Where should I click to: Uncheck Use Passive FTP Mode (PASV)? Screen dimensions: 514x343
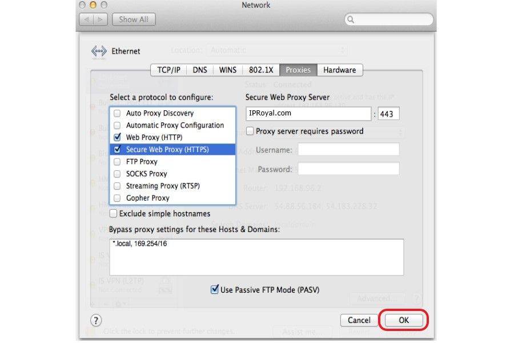coord(214,289)
